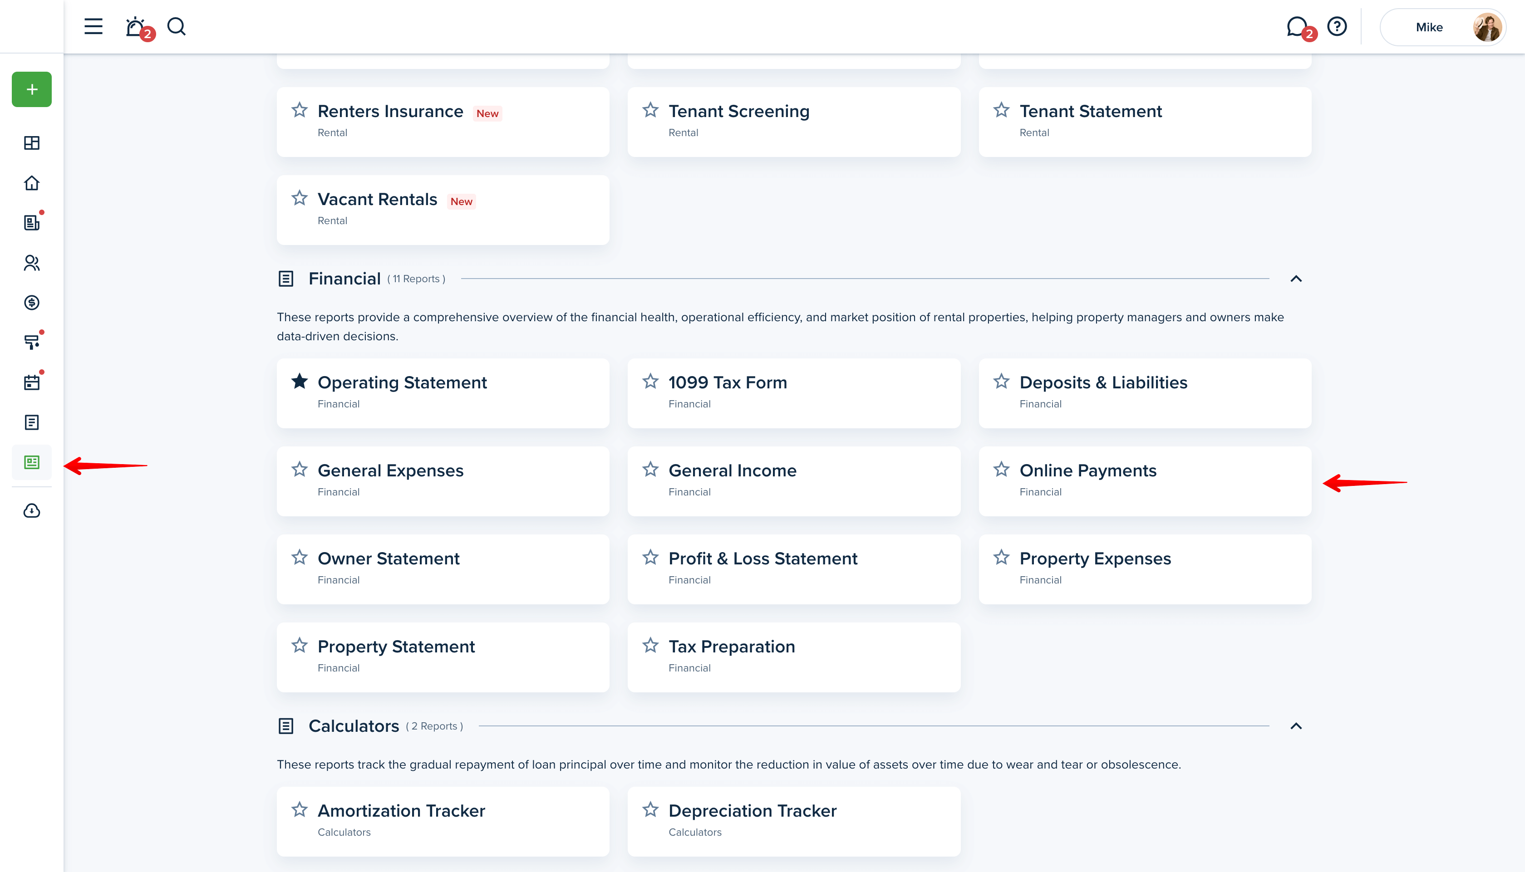Favorite the General Expenses star
The image size is (1525, 872).
tap(300, 469)
